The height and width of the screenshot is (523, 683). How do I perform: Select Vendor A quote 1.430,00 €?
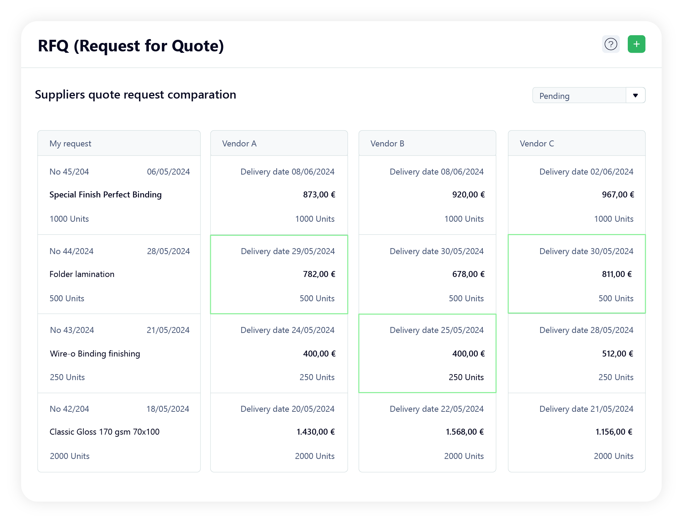coord(279,433)
